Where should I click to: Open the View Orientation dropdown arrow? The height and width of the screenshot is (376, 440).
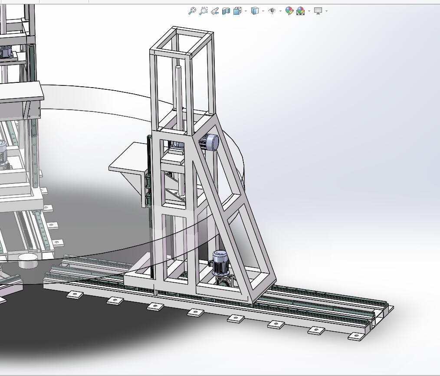[x=246, y=11]
